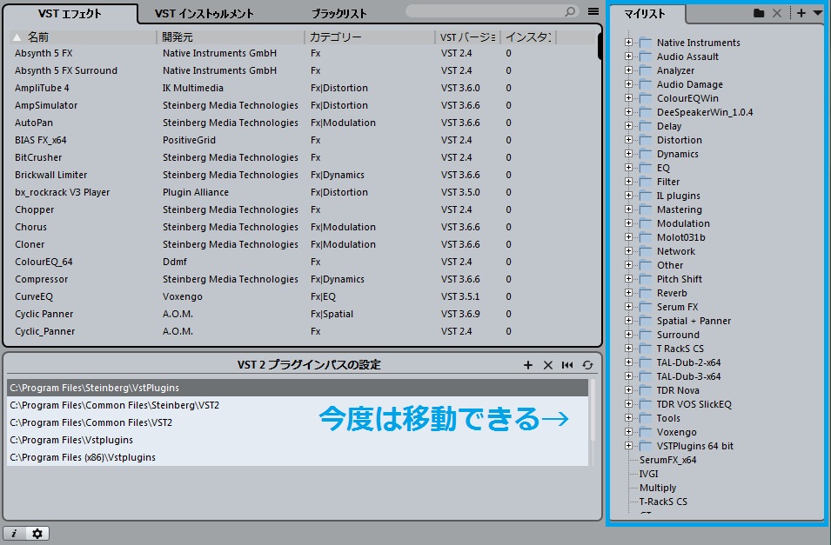Select the Multiply plug-in in マイリスト
The width and height of the screenshot is (831, 545).
pos(658,488)
